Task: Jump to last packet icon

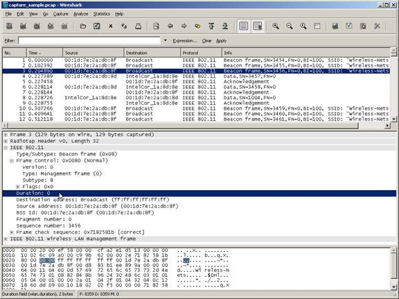Action: point(225,26)
